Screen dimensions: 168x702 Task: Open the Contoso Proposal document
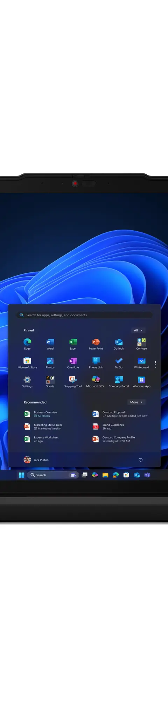(x=120, y=414)
